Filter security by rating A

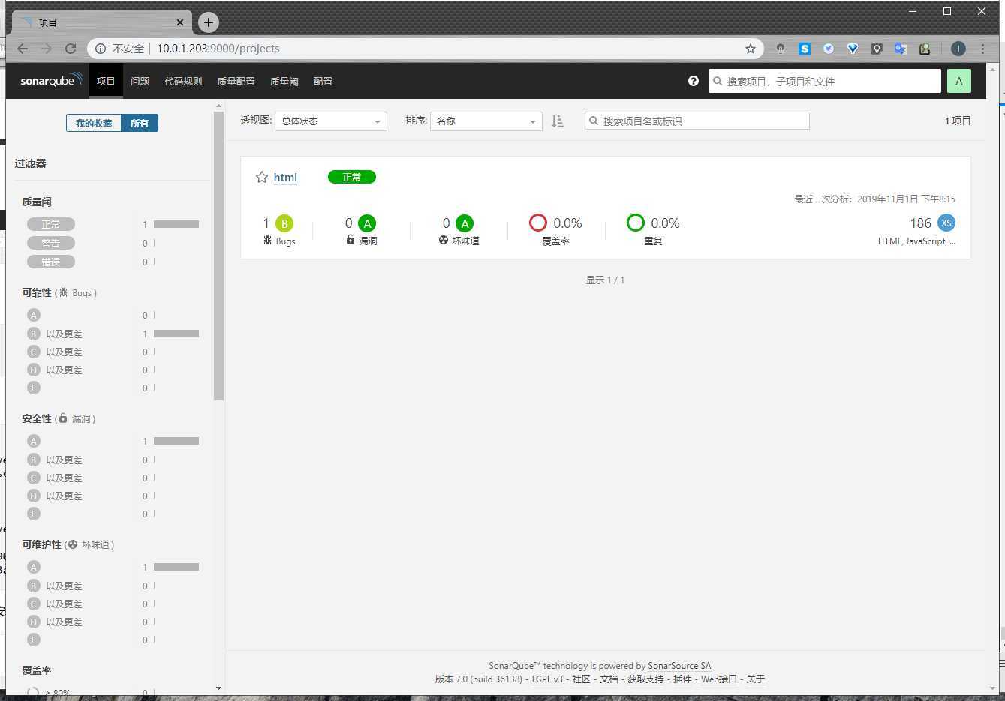(x=33, y=441)
